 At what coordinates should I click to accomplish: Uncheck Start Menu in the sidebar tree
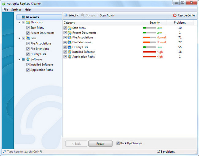click(x=28, y=28)
